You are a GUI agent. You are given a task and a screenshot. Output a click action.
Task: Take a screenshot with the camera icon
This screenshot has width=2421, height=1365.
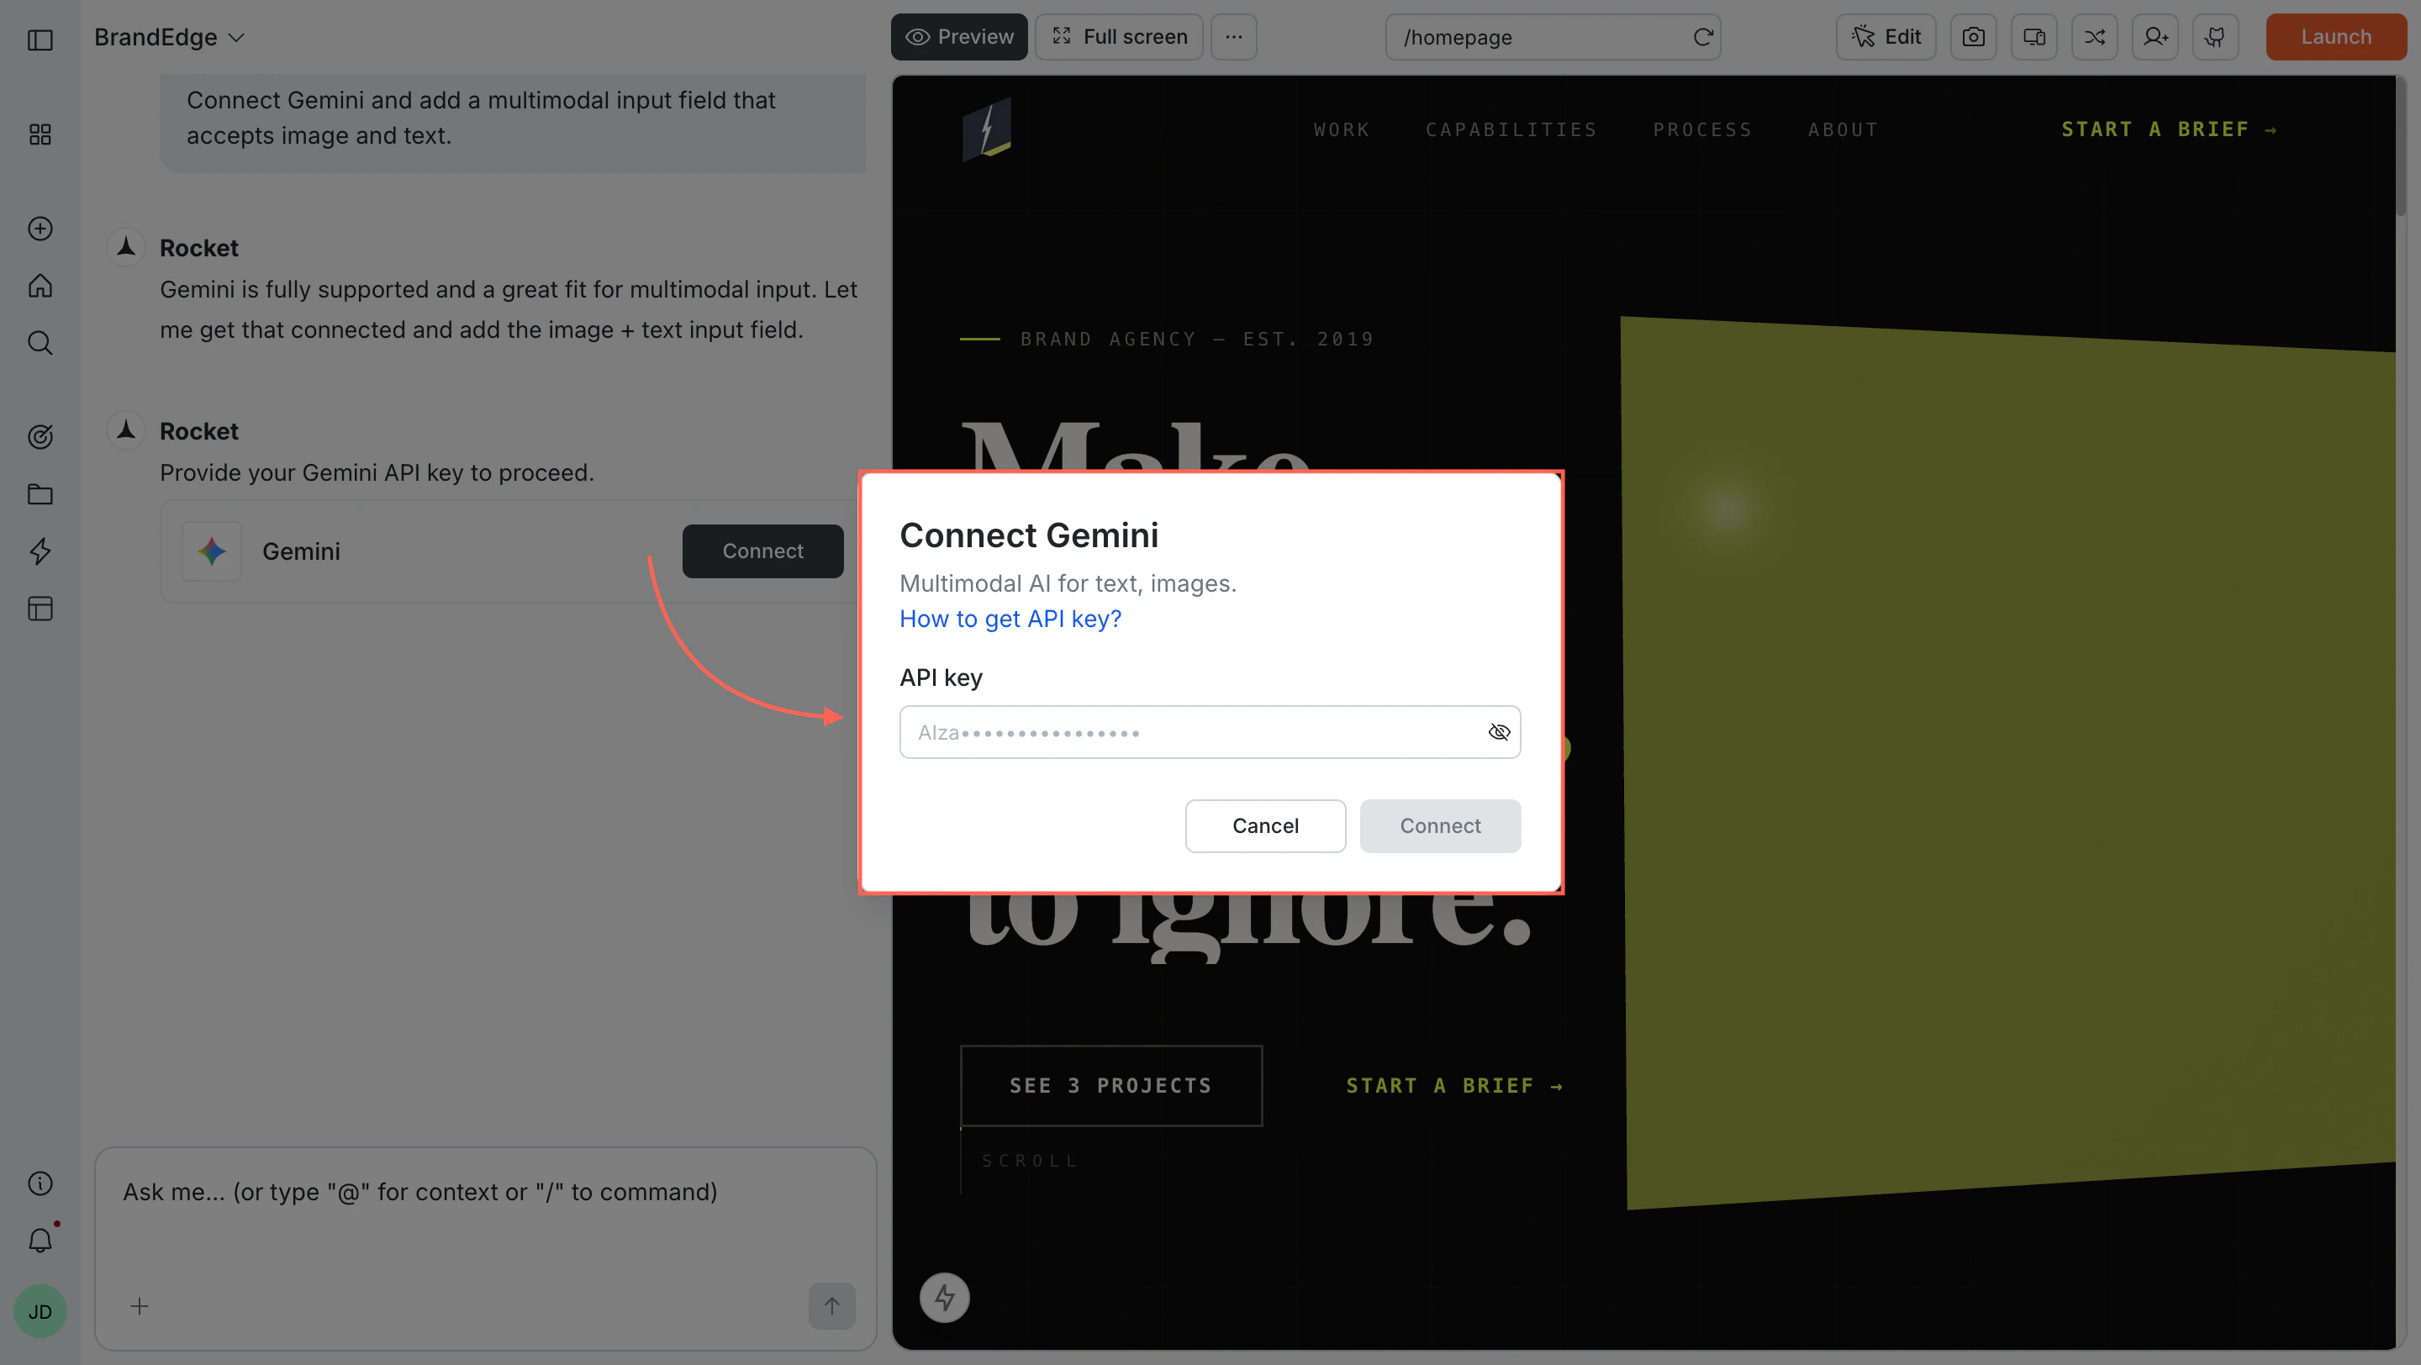coord(1974,37)
